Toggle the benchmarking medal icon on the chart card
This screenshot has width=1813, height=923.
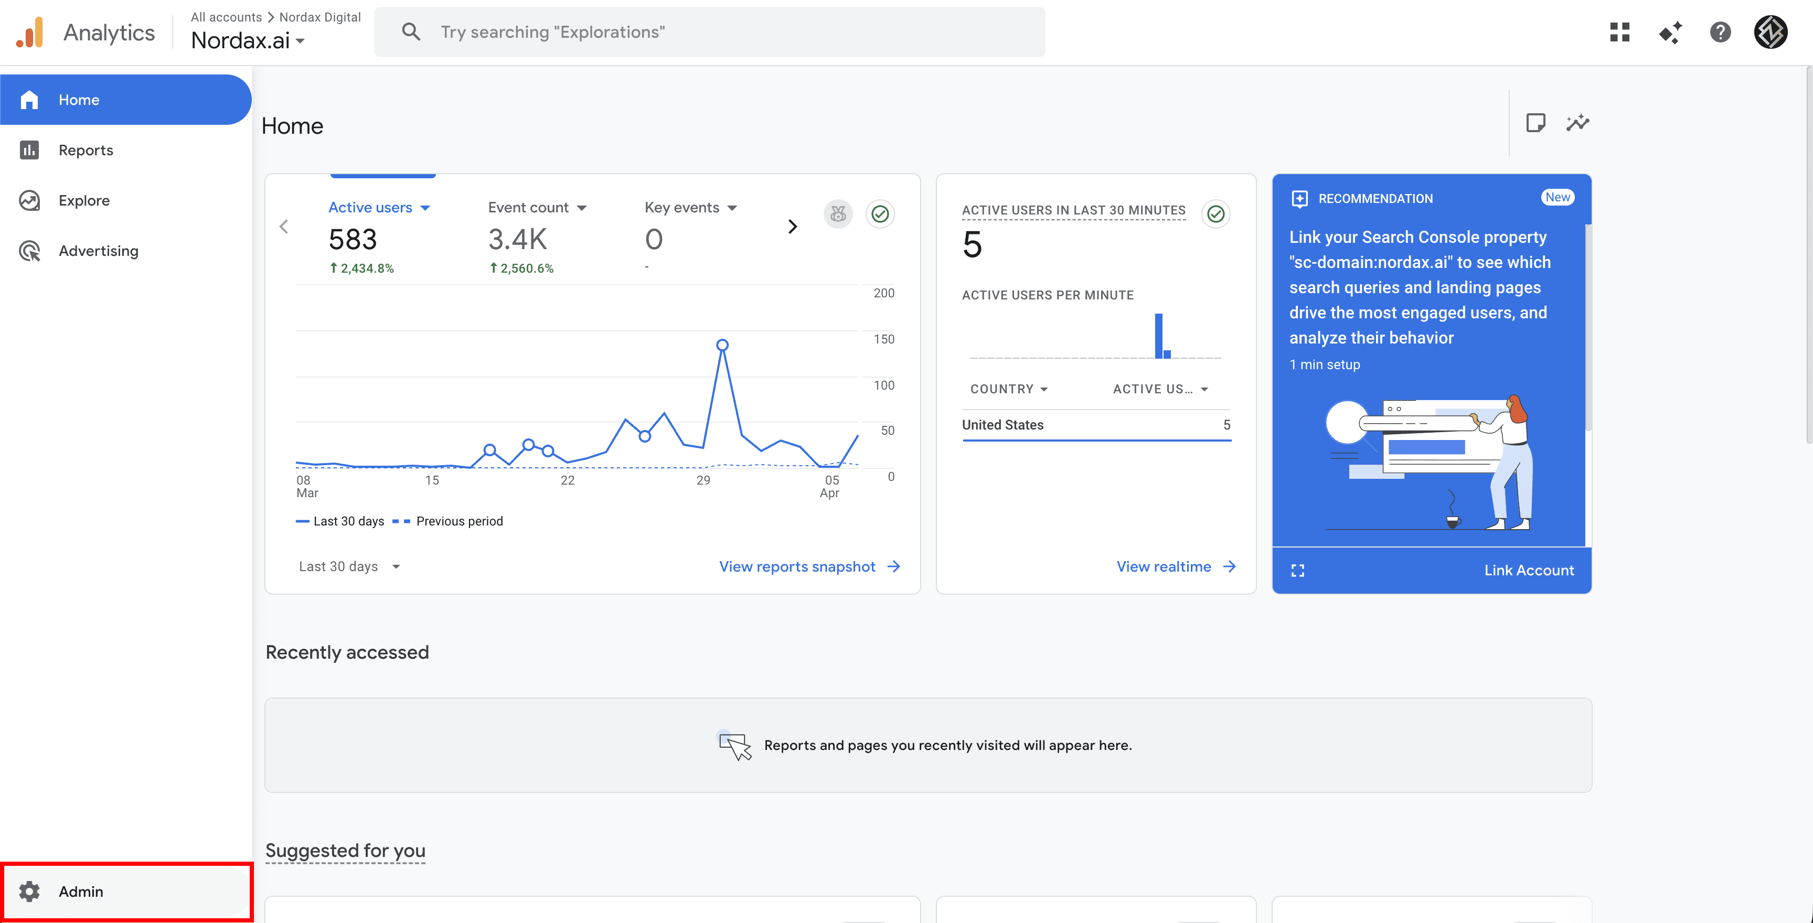click(x=838, y=214)
